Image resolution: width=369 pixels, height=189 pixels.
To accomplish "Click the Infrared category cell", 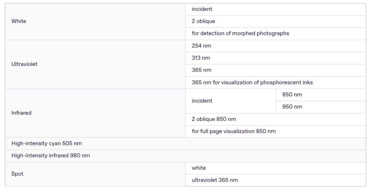I will pyautogui.click(x=21, y=113).
